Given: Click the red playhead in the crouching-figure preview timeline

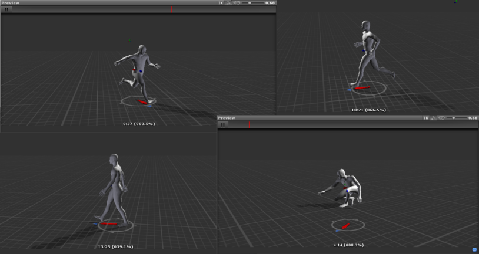Looking at the screenshot, I should coord(250,124).
